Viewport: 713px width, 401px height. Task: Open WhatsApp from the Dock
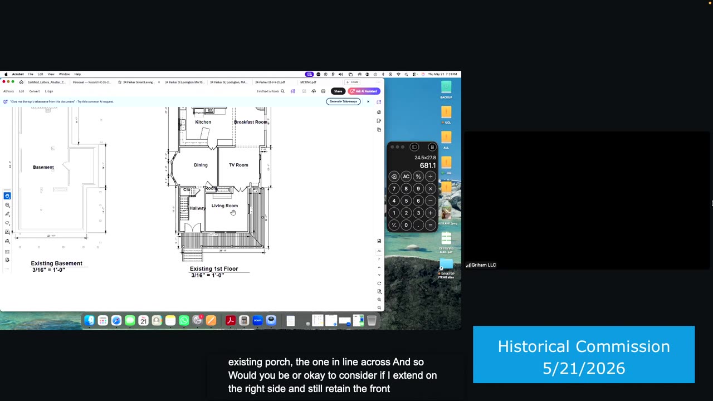(184, 320)
